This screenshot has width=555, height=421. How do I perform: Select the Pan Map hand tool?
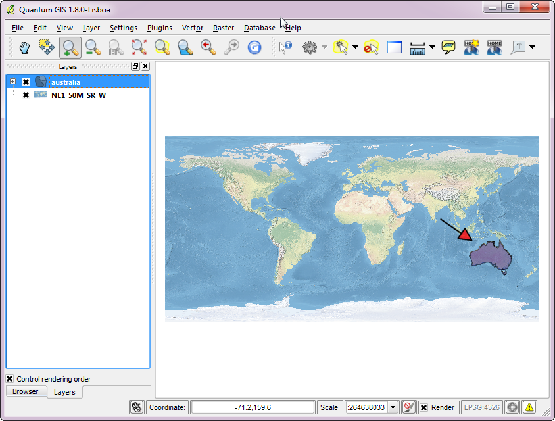24,47
